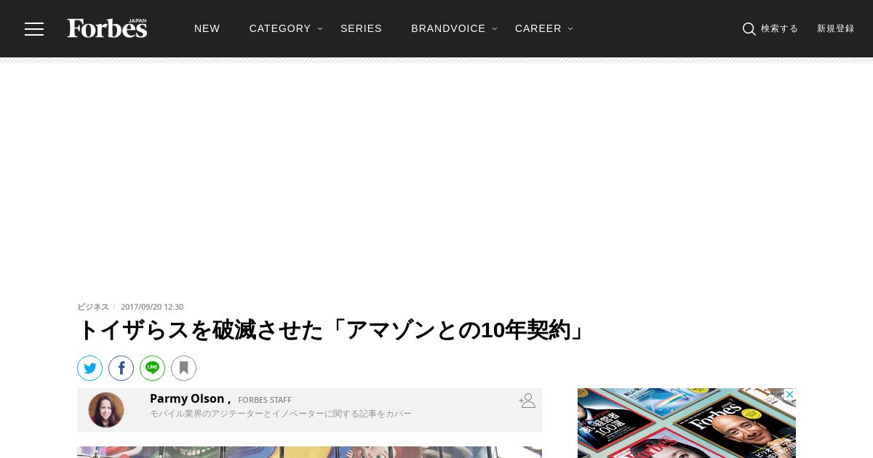Screen dimensions: 873x458
Task: Open the BRANDVOICE menu
Action: coord(448,28)
